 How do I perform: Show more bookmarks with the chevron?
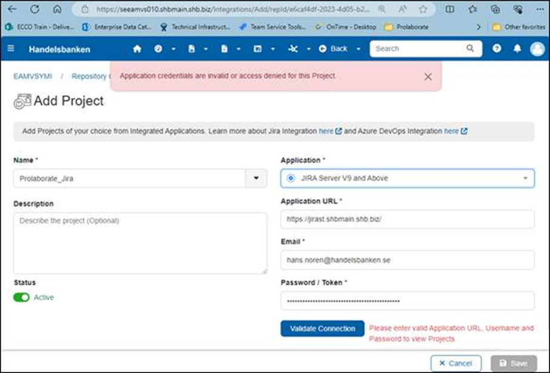[x=479, y=27]
